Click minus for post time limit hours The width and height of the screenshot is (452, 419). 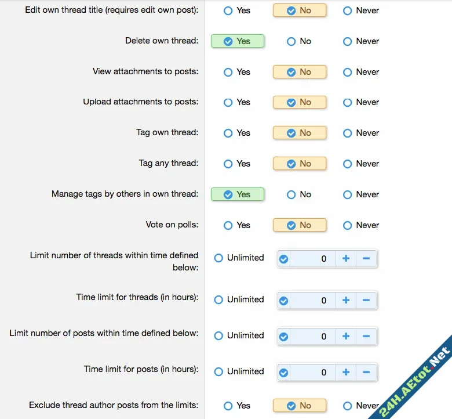[366, 373]
